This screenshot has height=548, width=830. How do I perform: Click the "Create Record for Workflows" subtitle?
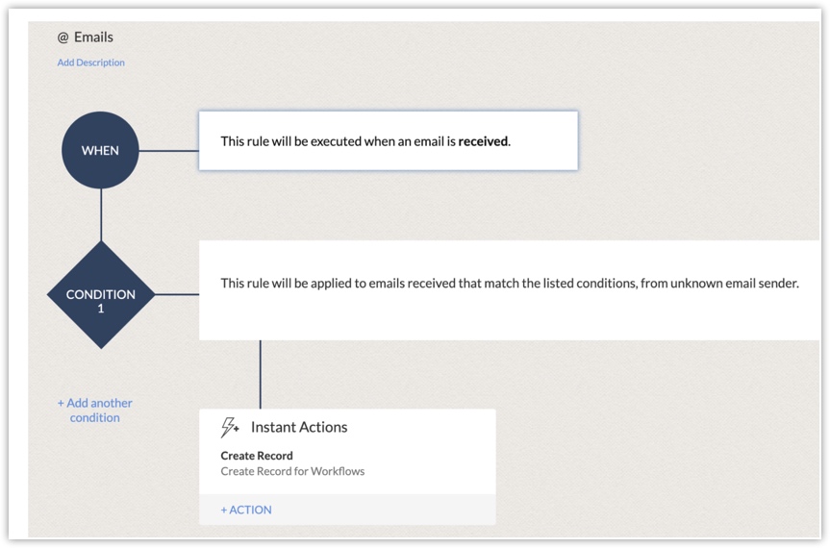pyautogui.click(x=292, y=471)
